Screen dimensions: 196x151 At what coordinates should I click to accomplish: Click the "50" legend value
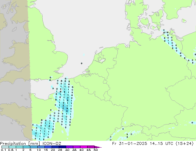[96, 150]
